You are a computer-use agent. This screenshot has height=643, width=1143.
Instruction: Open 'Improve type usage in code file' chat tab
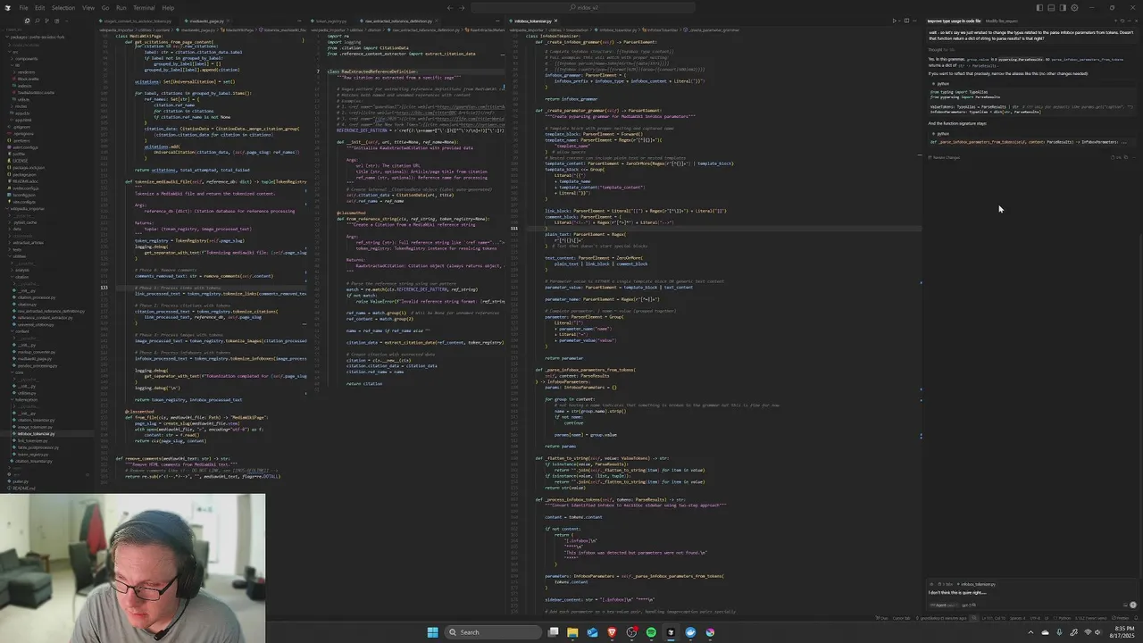955,21
